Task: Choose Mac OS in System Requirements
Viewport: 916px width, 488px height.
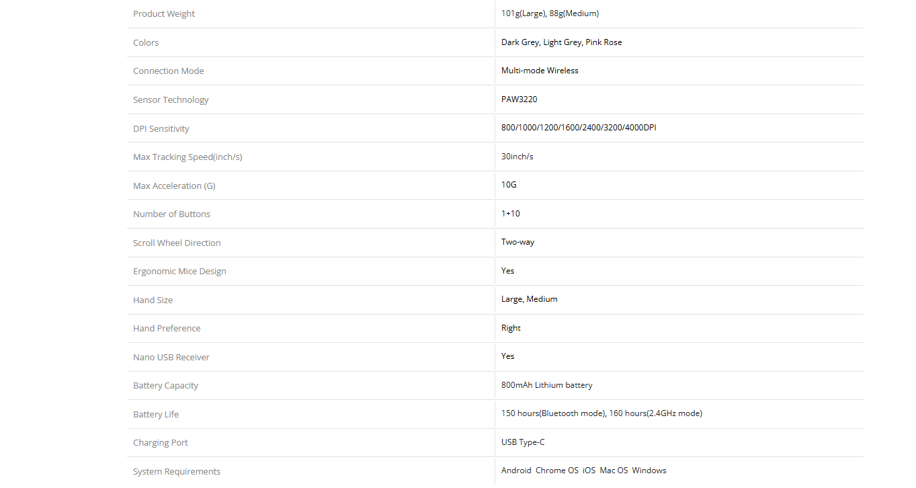Action: 614,471
